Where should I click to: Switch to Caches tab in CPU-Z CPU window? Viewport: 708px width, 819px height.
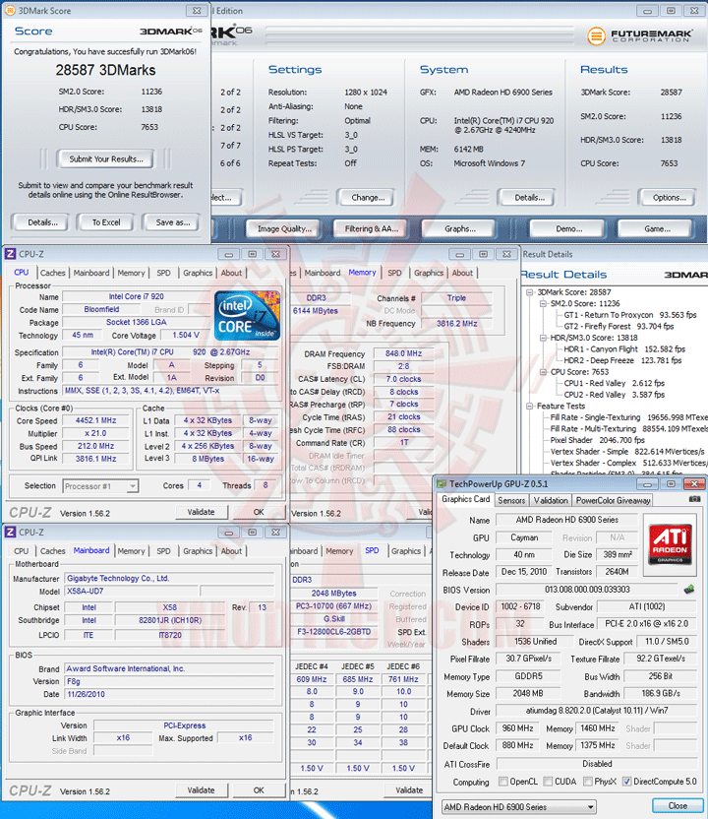[53, 273]
